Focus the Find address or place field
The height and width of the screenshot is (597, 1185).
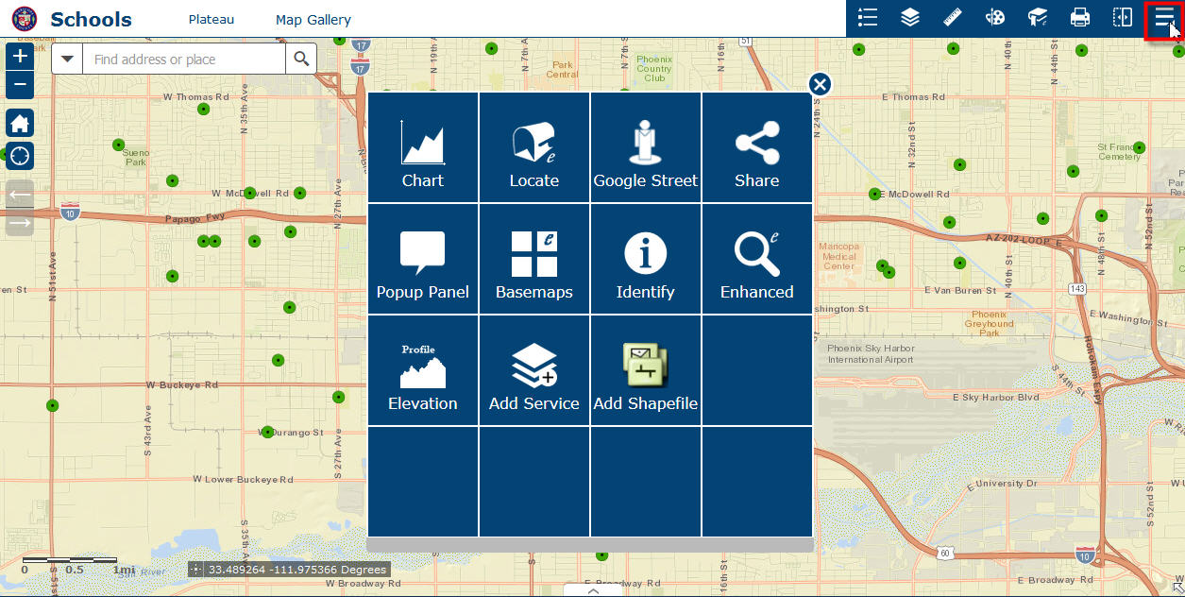184,59
